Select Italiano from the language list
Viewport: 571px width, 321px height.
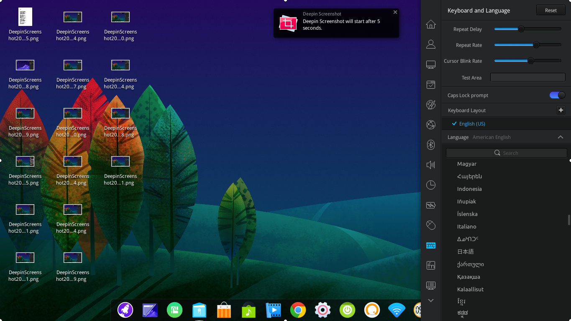tap(466, 226)
